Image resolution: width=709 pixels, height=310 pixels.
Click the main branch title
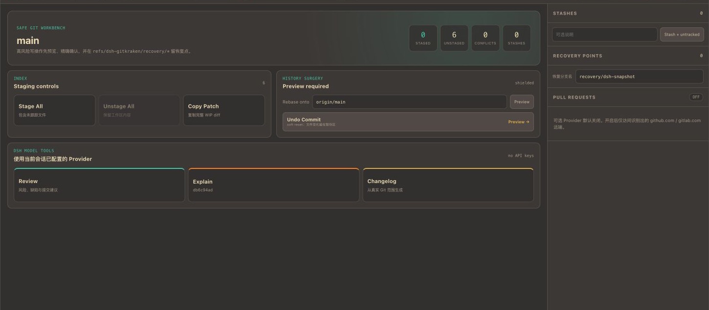(28, 41)
